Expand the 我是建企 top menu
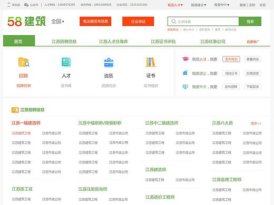Image resolution: width=274 pixels, height=205 pixels. click(199, 5)
